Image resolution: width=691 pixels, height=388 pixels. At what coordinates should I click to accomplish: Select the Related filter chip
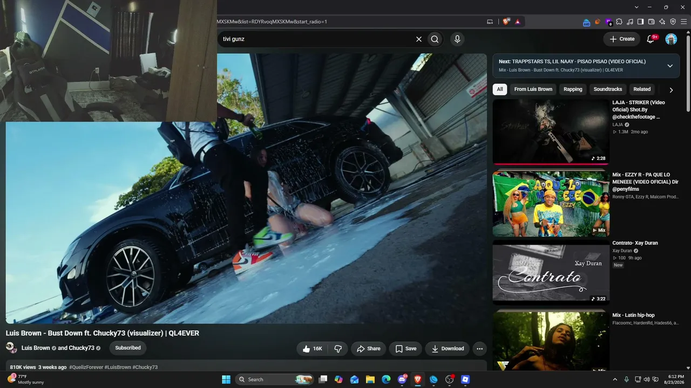click(642, 89)
